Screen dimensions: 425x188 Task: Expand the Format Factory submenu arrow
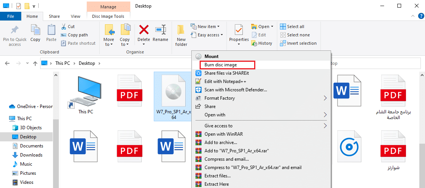(325, 98)
